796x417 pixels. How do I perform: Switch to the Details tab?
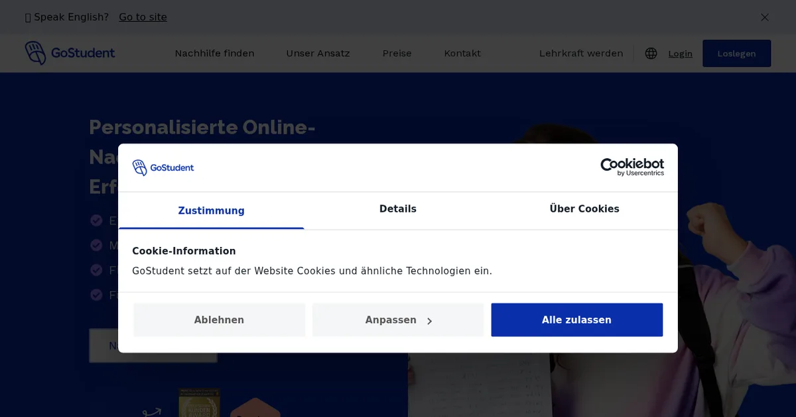point(398,209)
